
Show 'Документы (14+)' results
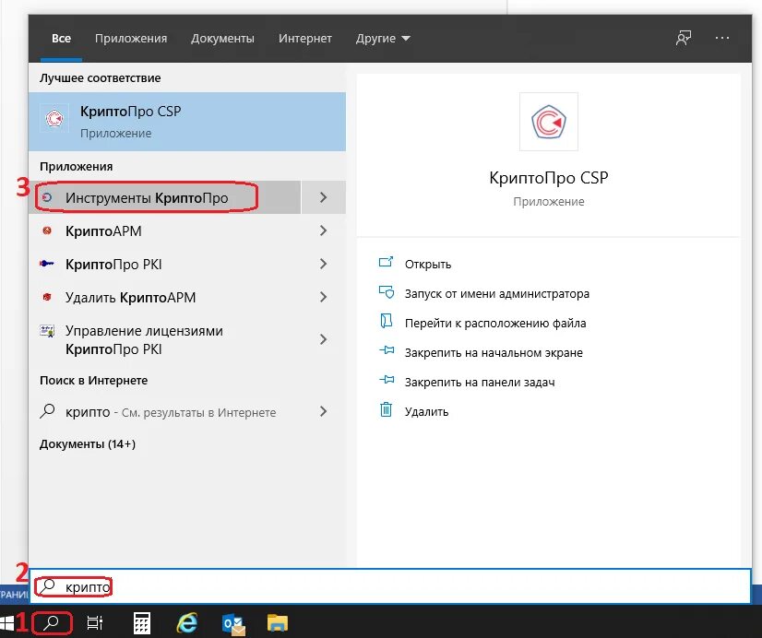pos(88,443)
